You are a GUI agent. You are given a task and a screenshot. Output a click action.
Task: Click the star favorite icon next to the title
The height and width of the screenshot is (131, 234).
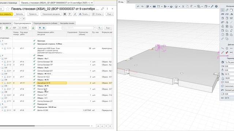pos(7,9)
